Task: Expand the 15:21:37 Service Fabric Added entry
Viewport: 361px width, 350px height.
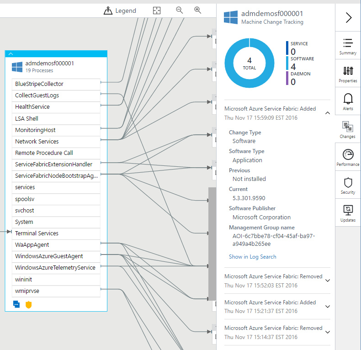Action: tap(327, 307)
